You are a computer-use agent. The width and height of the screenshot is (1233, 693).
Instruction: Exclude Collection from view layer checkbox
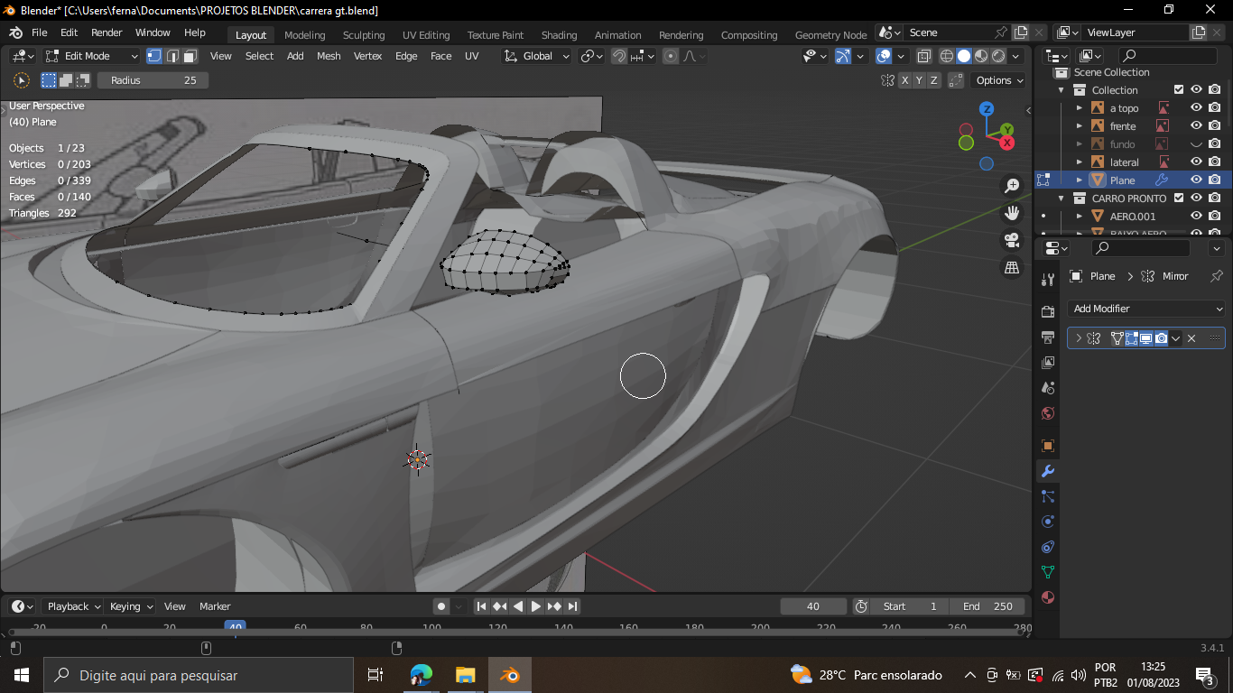[x=1178, y=90]
